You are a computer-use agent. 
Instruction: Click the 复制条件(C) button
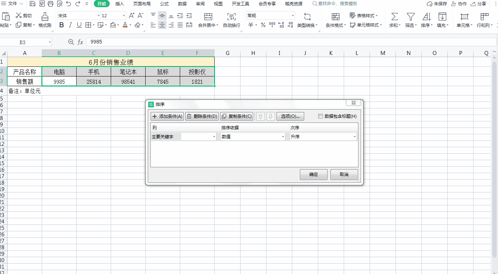[237, 116]
